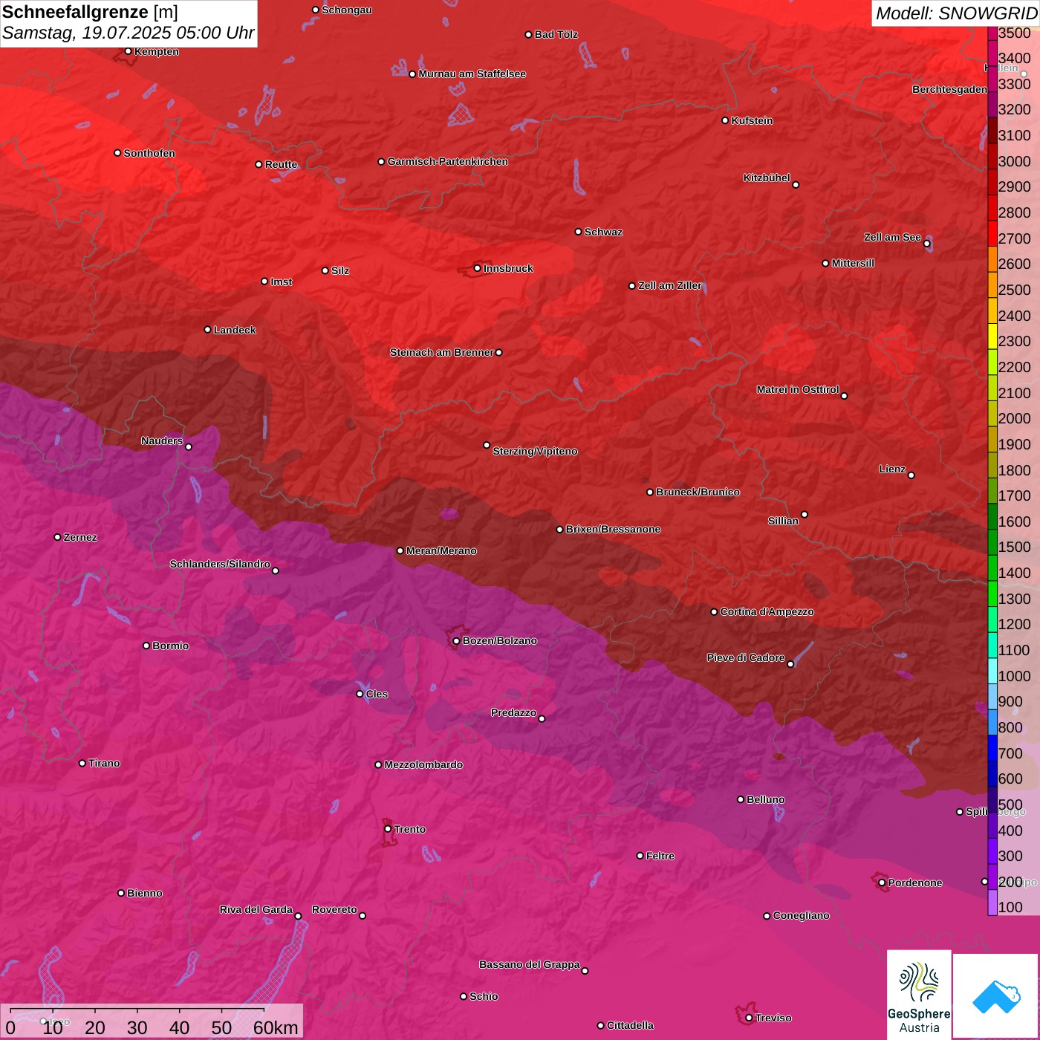Click the blue mountain-cloud logo

click(996, 996)
